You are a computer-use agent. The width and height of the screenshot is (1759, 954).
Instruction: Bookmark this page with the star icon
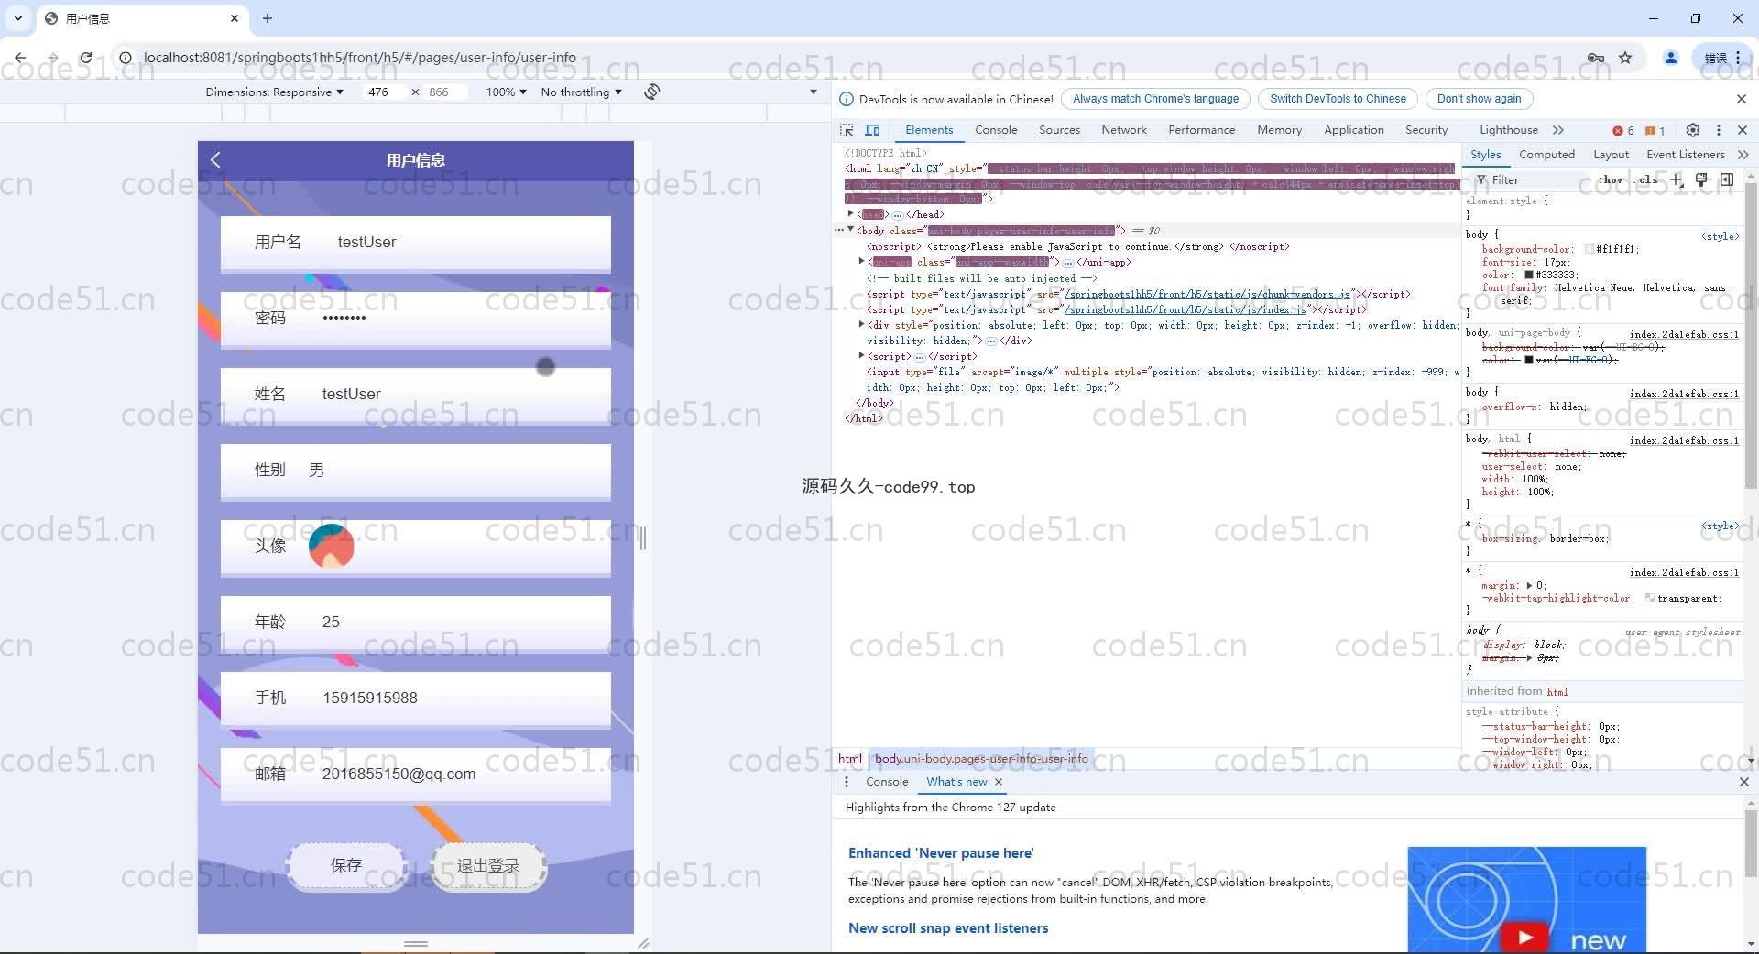click(1625, 58)
